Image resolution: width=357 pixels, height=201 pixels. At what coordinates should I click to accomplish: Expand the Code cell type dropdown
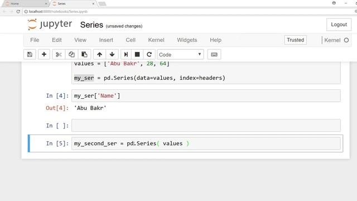pyautogui.click(x=180, y=55)
